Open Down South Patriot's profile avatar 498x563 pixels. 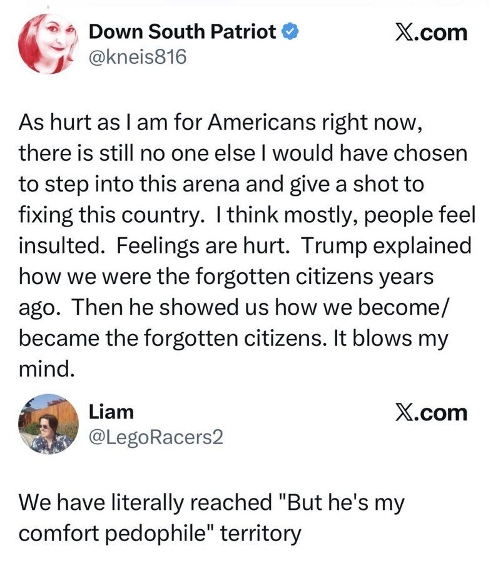(48, 44)
